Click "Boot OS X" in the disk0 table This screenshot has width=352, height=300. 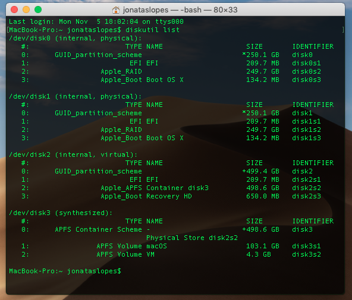165,80
